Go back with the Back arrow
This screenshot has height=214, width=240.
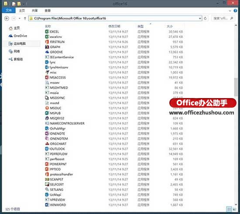[x=7, y=18]
